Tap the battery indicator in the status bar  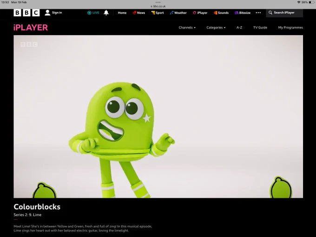[x=311, y=2]
